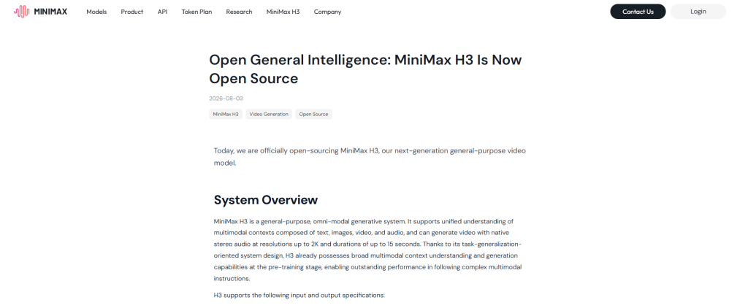The image size is (748, 308).
Task: Go to the API nav item
Action: [162, 12]
